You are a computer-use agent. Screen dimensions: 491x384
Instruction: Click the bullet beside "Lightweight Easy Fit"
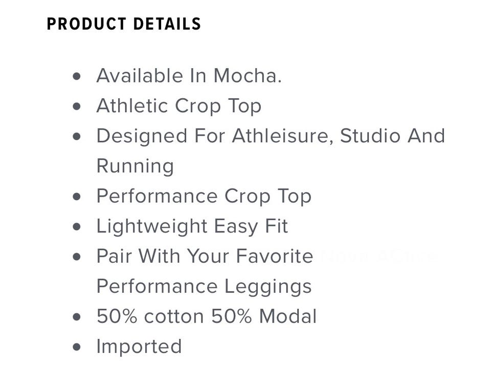[x=77, y=227]
